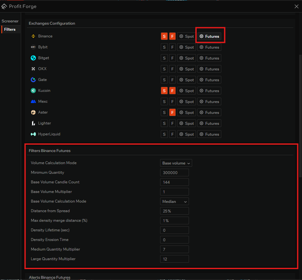Enable Gate futures F toggle

[172, 80]
